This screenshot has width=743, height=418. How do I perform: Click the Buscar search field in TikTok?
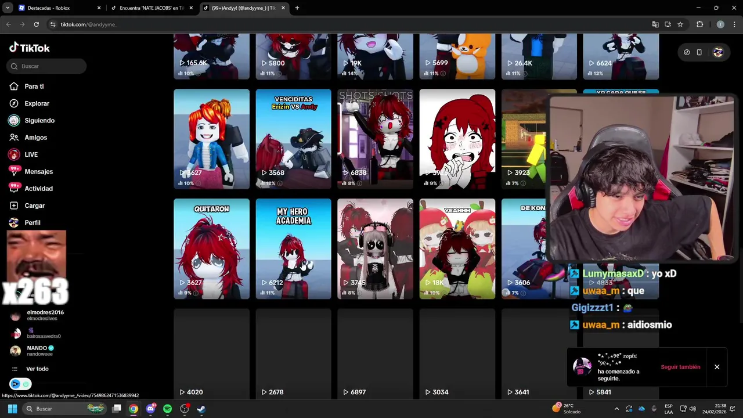point(48,66)
